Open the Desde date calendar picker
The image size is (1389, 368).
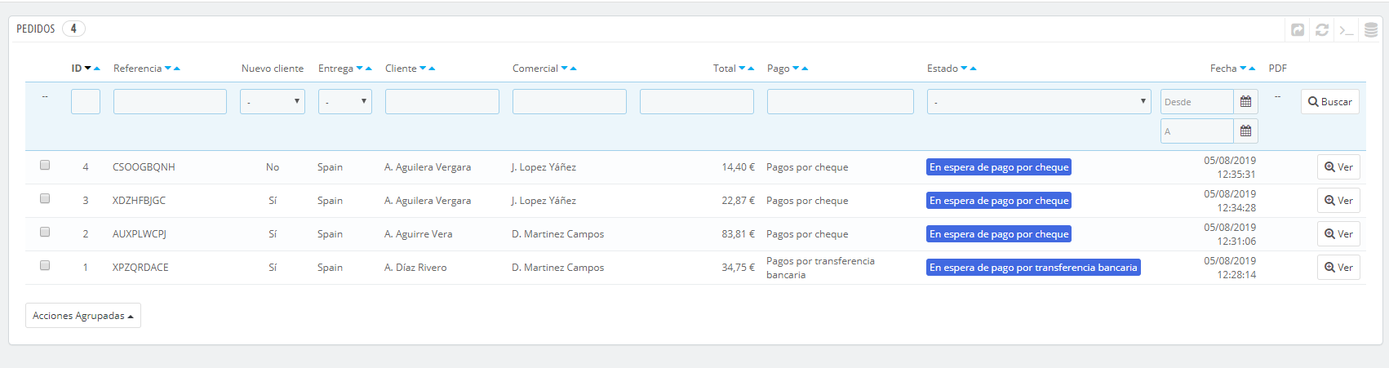click(1245, 102)
